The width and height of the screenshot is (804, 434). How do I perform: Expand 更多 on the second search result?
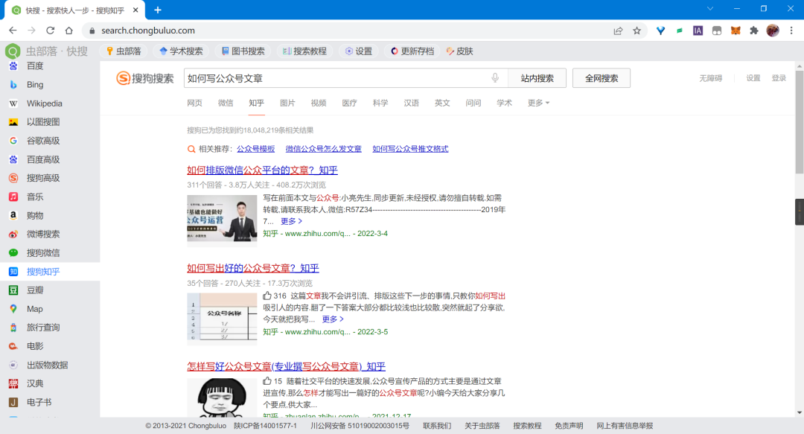[333, 319]
